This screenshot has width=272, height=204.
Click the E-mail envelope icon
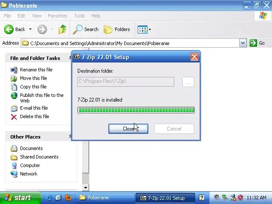(14, 108)
